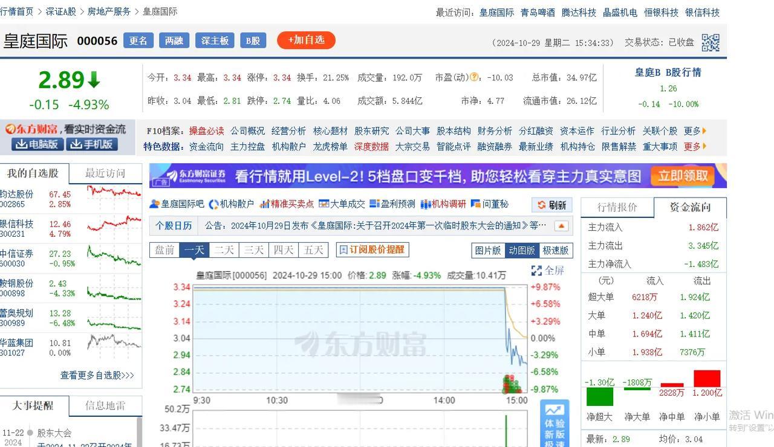
Task: Click the 东方财富 logo in fund flow banner
Action: 31,129
